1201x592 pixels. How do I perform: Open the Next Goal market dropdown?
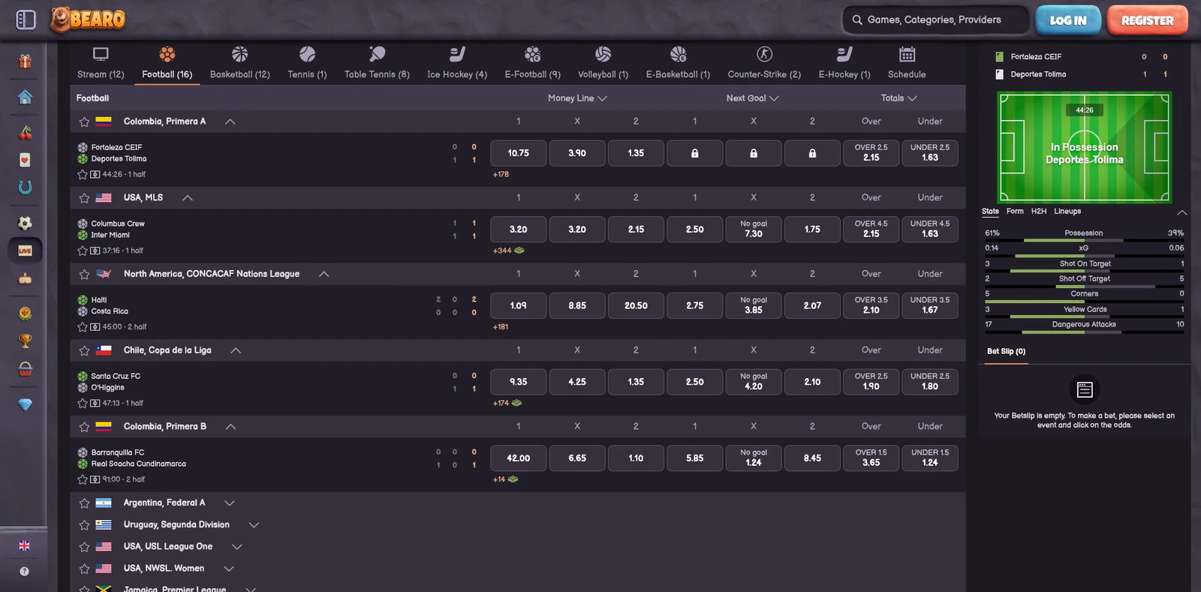(x=753, y=98)
